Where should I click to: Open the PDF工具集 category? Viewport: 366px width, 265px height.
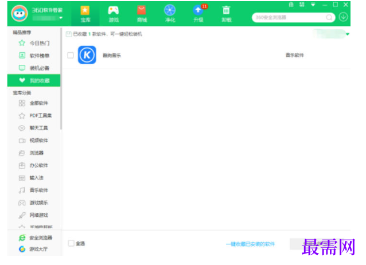[34, 115]
